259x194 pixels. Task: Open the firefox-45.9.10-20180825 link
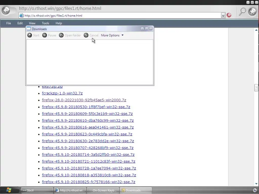point(89,182)
